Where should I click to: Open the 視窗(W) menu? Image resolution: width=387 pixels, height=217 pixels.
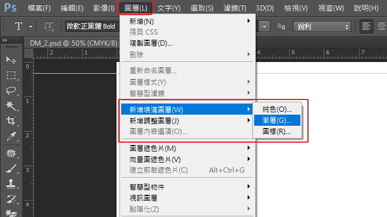[x=331, y=8]
